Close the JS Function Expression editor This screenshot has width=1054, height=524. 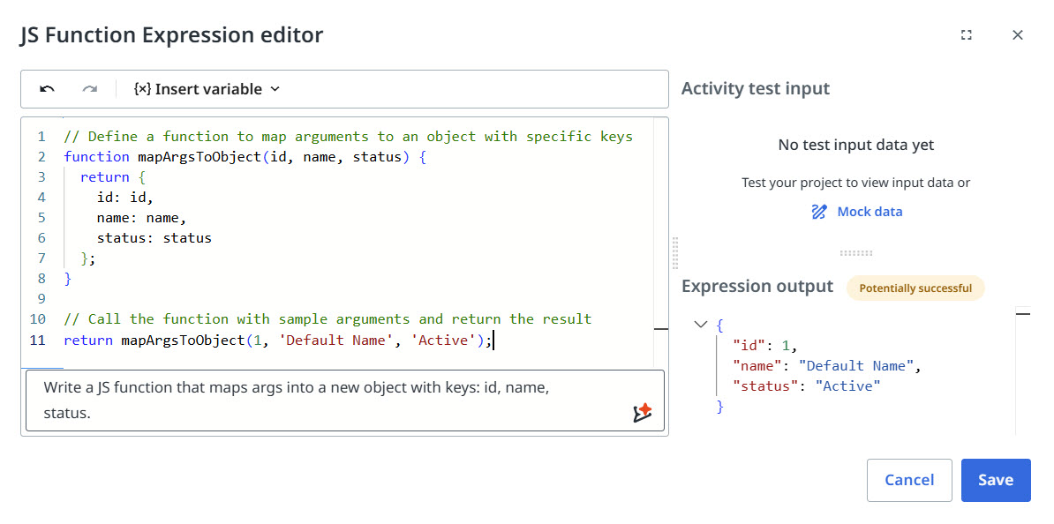pyautogui.click(x=1018, y=34)
